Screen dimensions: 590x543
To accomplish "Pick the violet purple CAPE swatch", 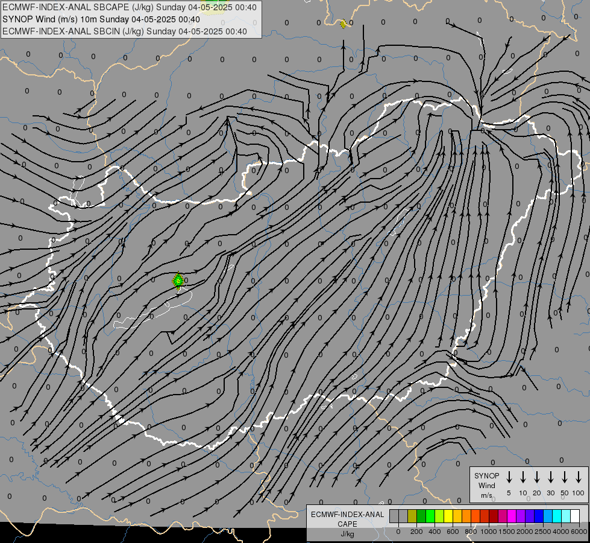I will point(520,516).
